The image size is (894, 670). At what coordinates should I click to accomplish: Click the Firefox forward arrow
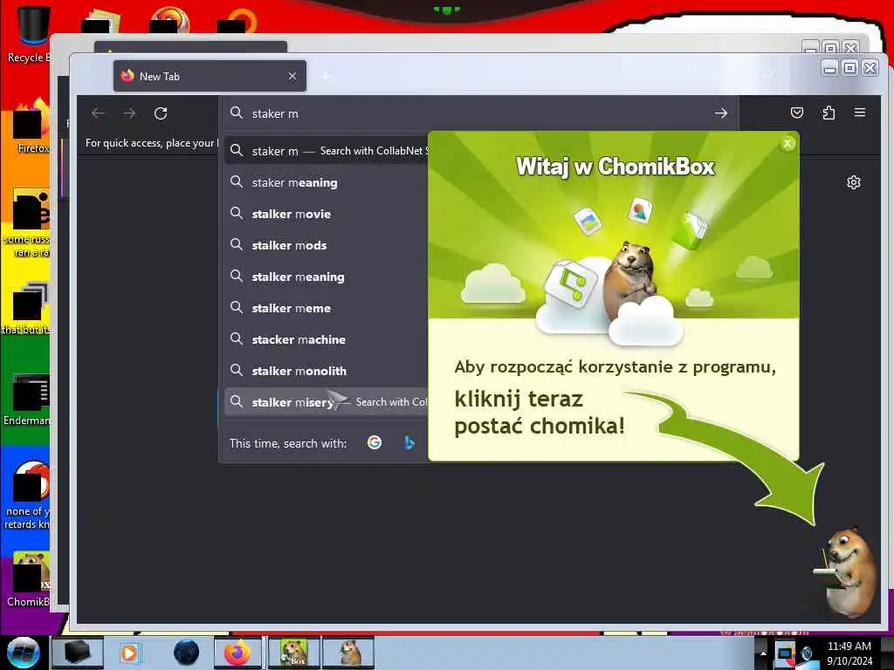(129, 113)
